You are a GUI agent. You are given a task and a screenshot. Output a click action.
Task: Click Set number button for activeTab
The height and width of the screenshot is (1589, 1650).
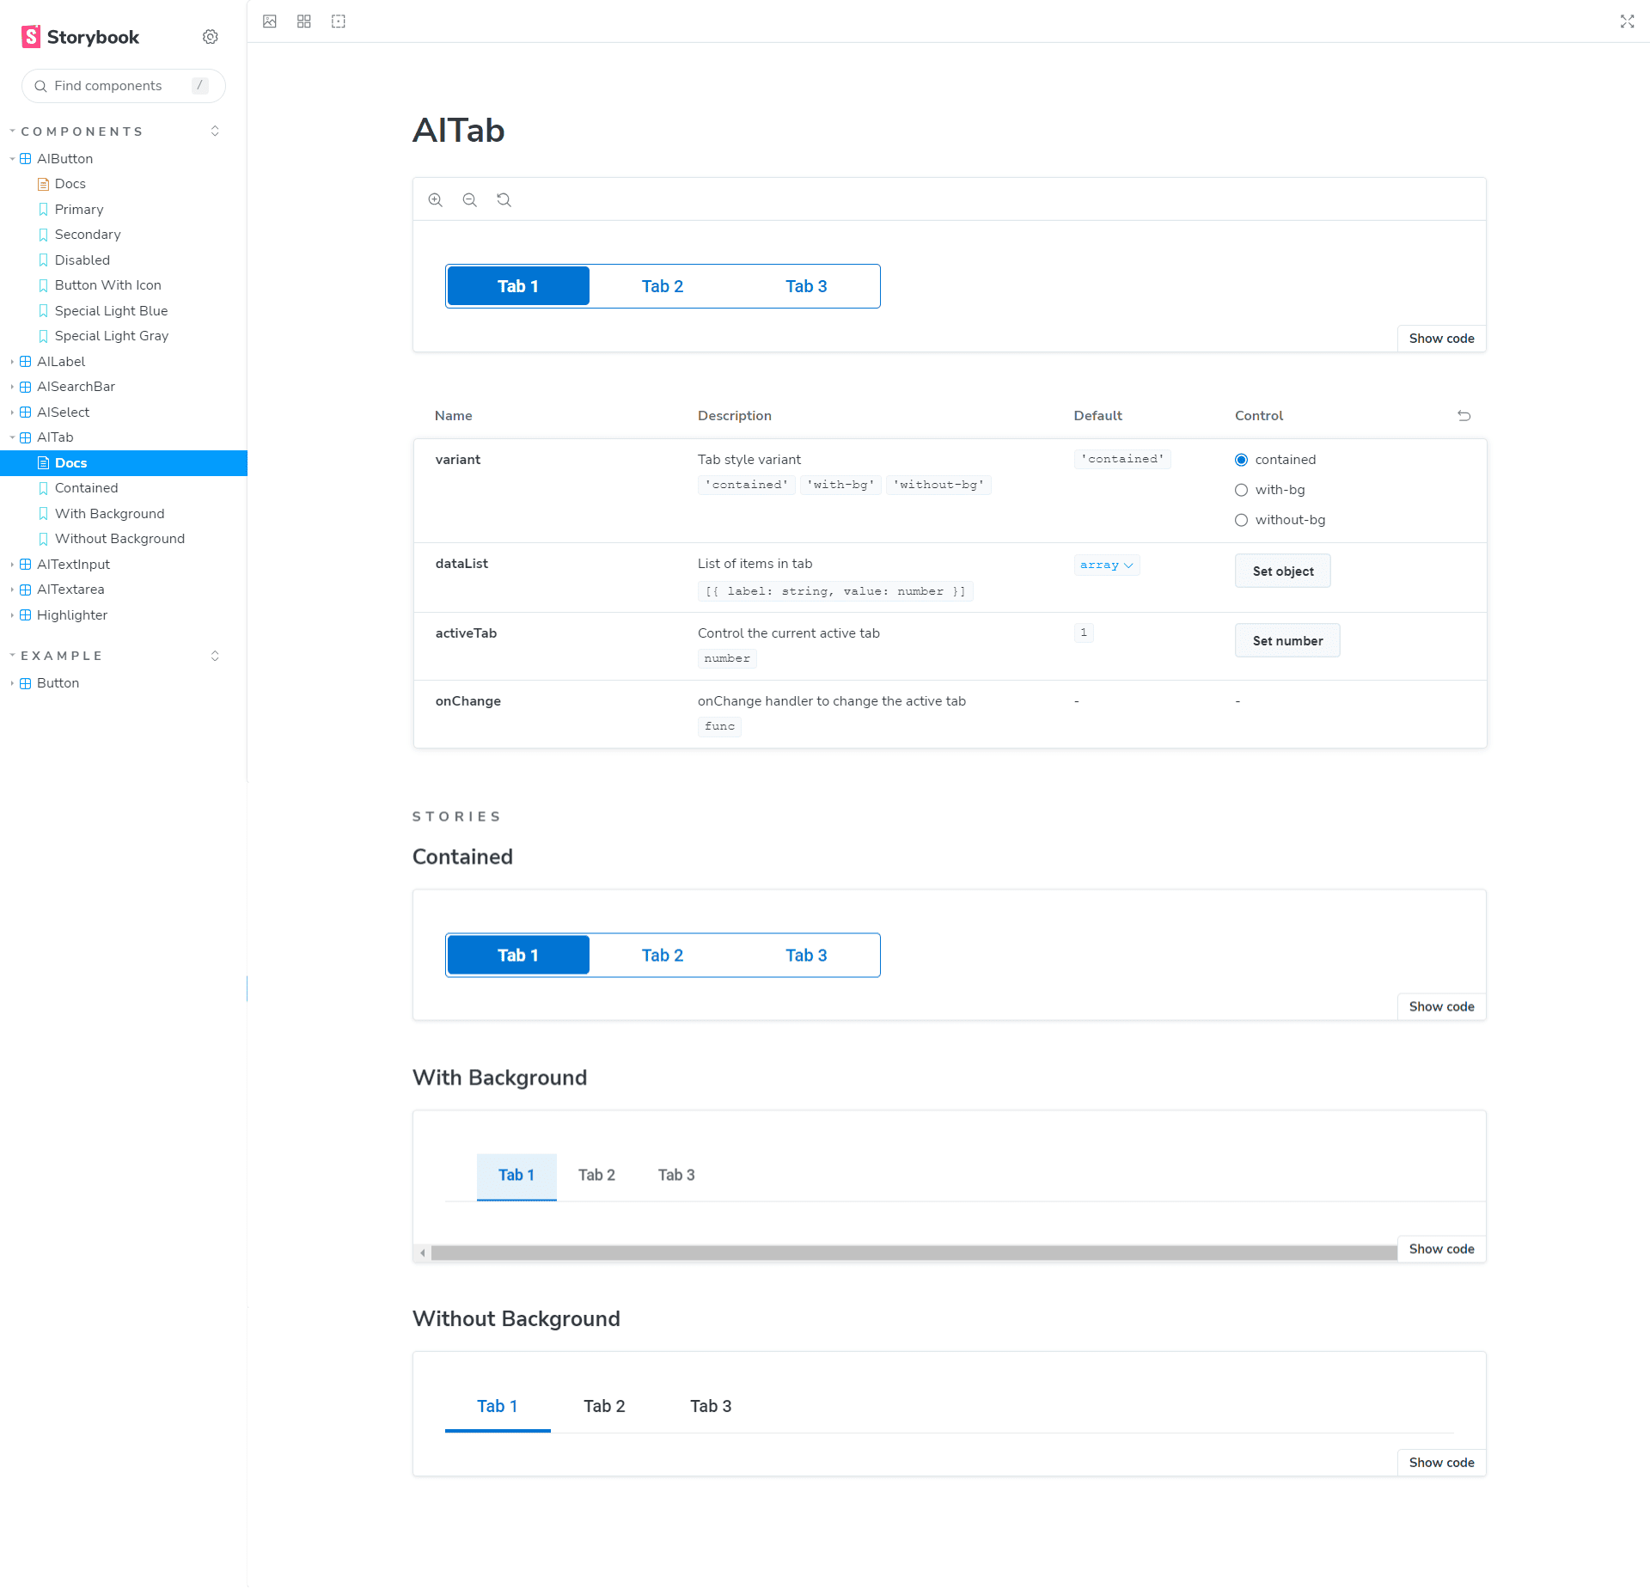(1287, 641)
